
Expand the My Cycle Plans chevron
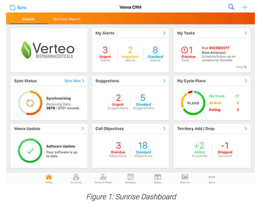click(246, 81)
